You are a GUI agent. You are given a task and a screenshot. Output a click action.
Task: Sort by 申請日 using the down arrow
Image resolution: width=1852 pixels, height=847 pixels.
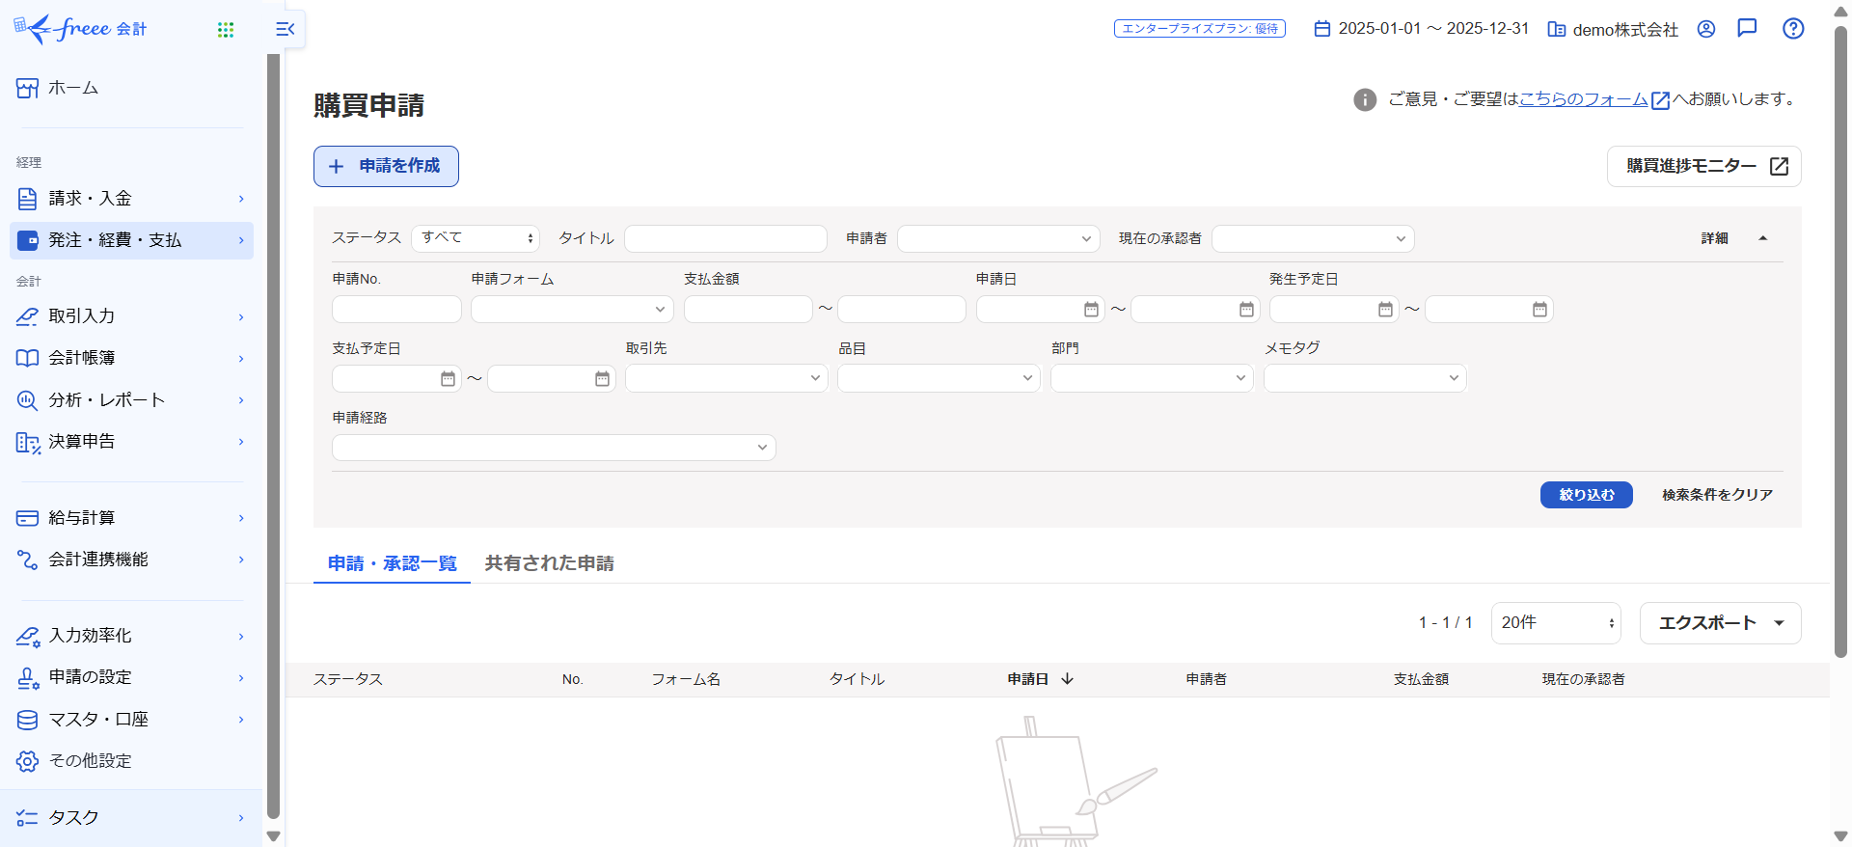coord(1067,679)
